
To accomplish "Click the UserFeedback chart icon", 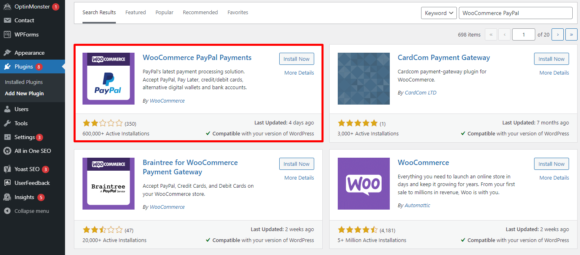I will click(7, 183).
